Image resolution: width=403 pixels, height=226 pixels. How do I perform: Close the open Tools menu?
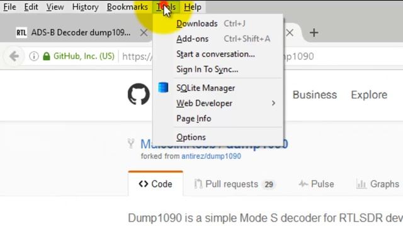click(x=166, y=7)
